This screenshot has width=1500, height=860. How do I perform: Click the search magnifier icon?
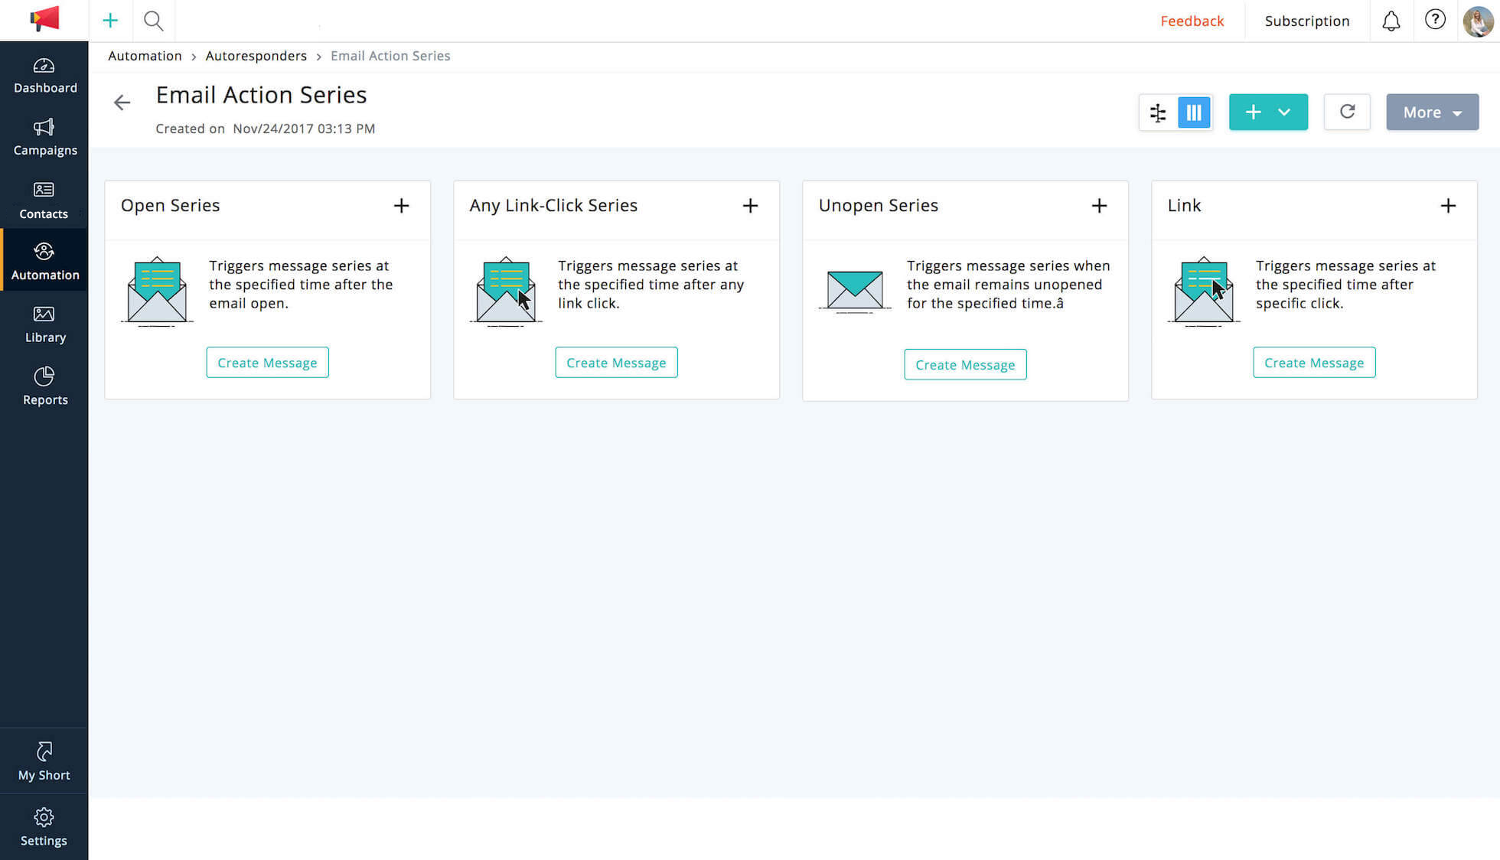(153, 21)
